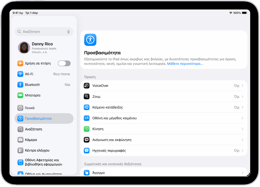The image size is (260, 187).
Task: Click the Bluetooth Ναι status
Action: [67, 85]
